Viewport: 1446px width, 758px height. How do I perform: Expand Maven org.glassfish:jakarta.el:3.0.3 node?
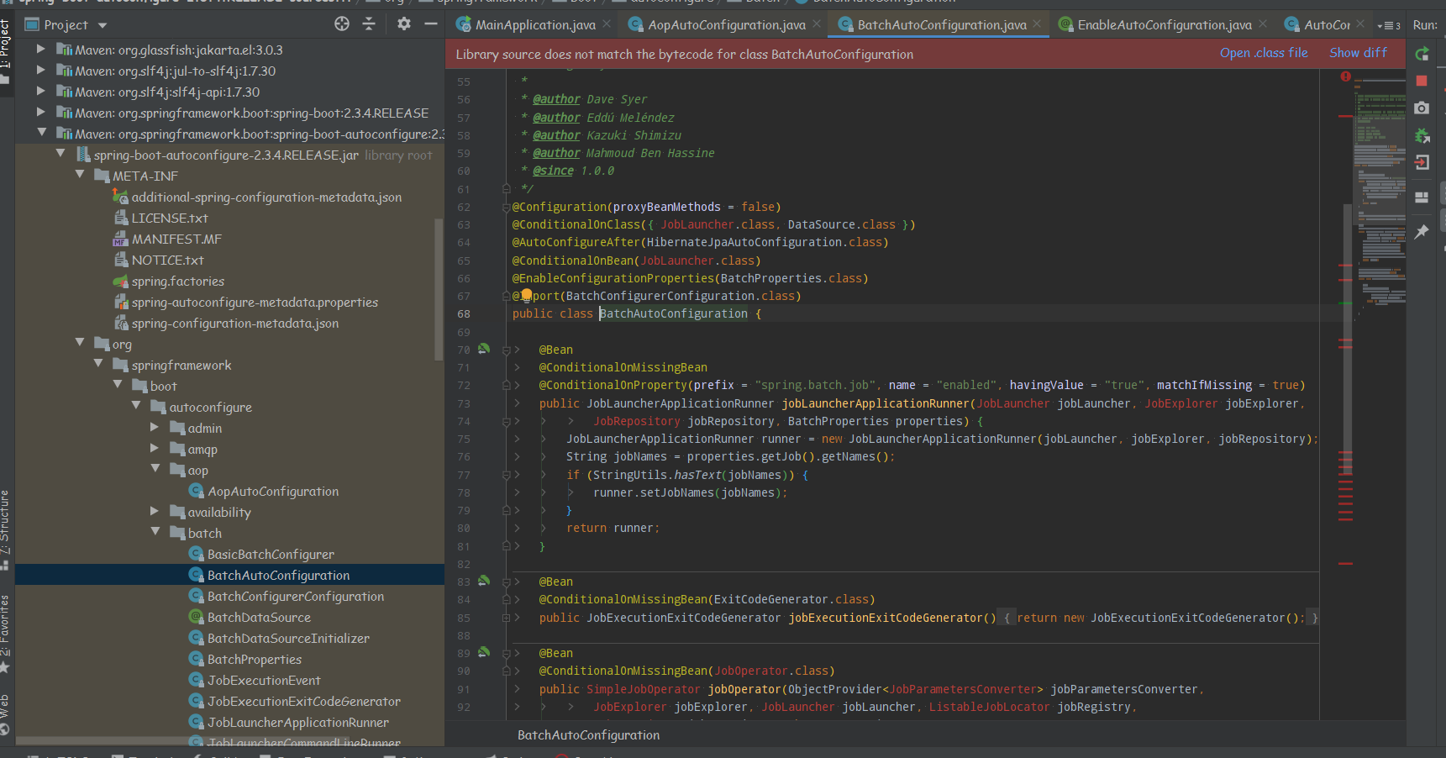pyautogui.click(x=40, y=50)
